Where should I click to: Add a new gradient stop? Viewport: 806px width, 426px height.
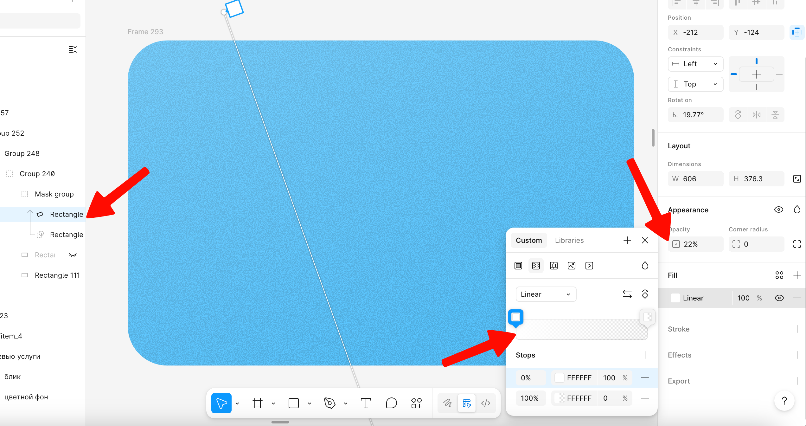click(645, 355)
